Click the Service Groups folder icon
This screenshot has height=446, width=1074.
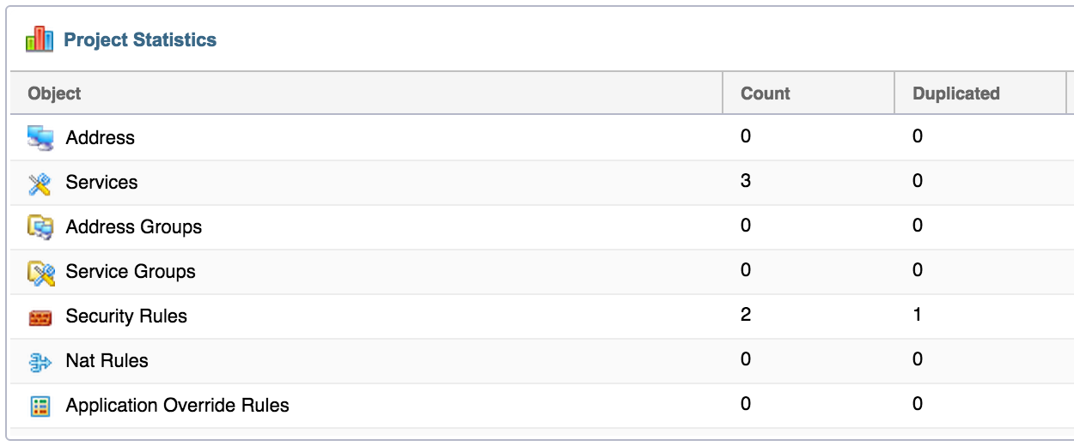[40, 272]
